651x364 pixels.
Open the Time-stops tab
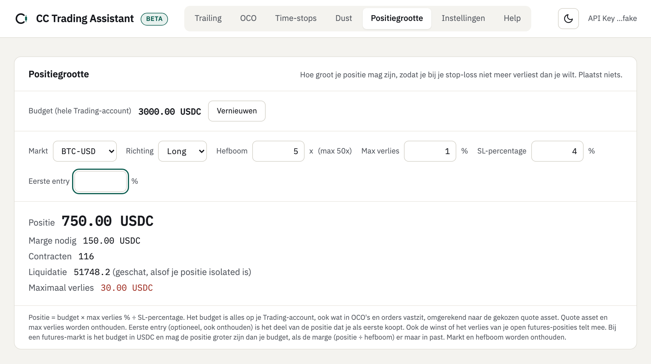click(x=296, y=18)
